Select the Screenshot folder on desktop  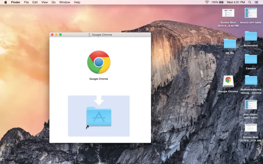(x=251, y=36)
